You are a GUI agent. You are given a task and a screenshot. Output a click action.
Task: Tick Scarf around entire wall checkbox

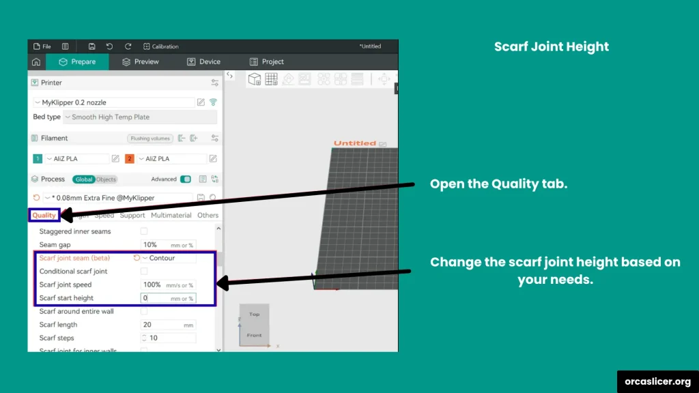click(144, 312)
